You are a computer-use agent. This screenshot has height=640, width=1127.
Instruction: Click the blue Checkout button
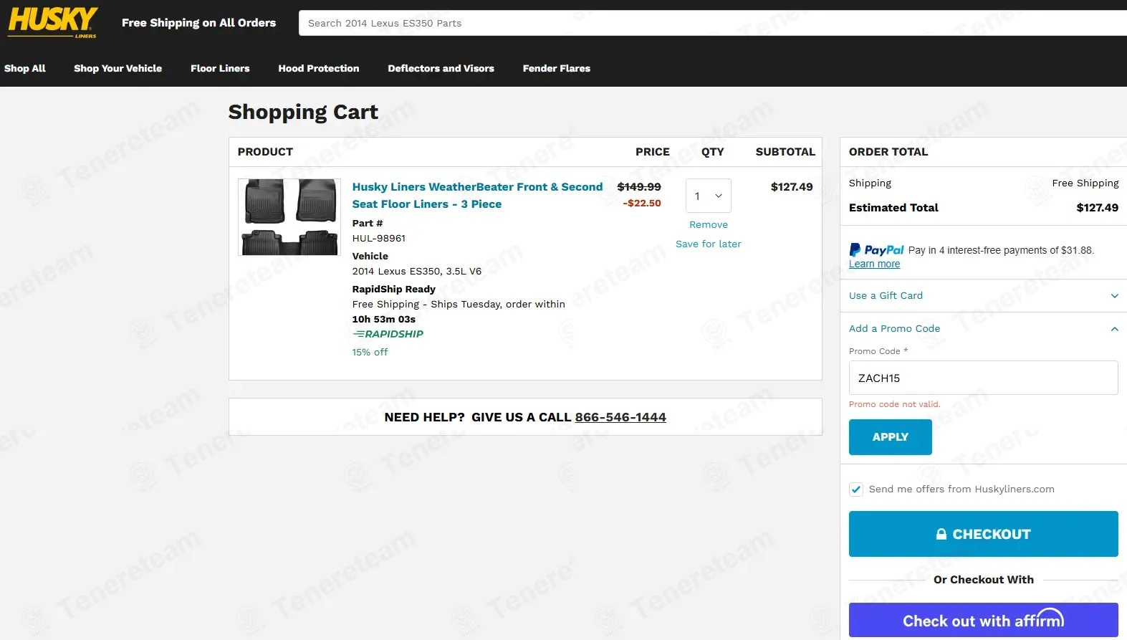(x=984, y=534)
